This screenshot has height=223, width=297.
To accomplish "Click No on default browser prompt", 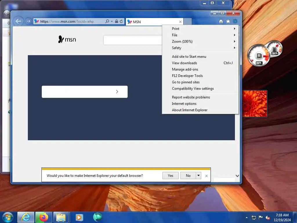I will click(188, 176).
